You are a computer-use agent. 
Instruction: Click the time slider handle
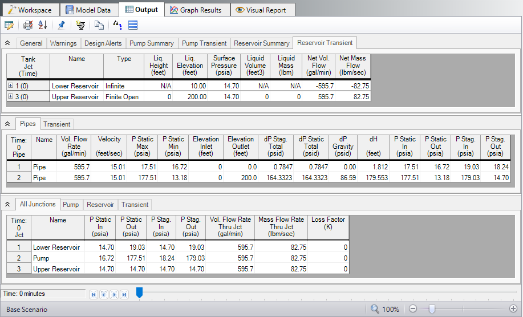click(139, 293)
